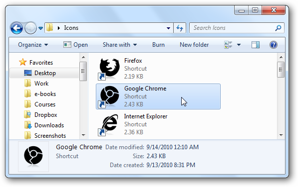The width and height of the screenshot is (298, 187).
Task: Click the Date modified value 9/14/2010
Action: coord(172,147)
